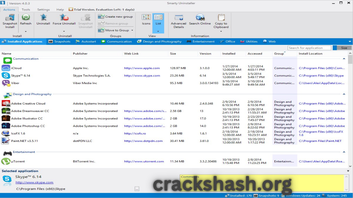Open the Skype link in Selected application
The width and height of the screenshot is (353, 198).
point(34,182)
